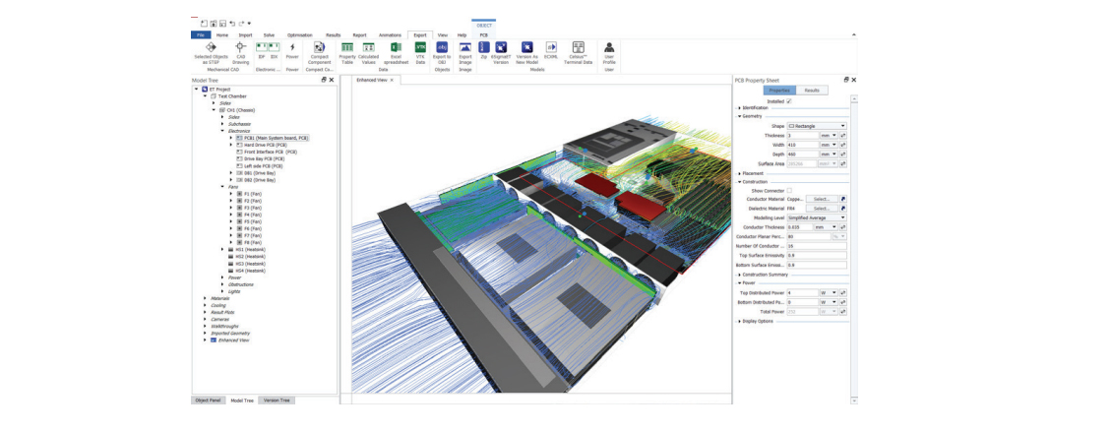1110x432 pixels.
Task: Close the Enhanced View tab
Action: [392, 80]
